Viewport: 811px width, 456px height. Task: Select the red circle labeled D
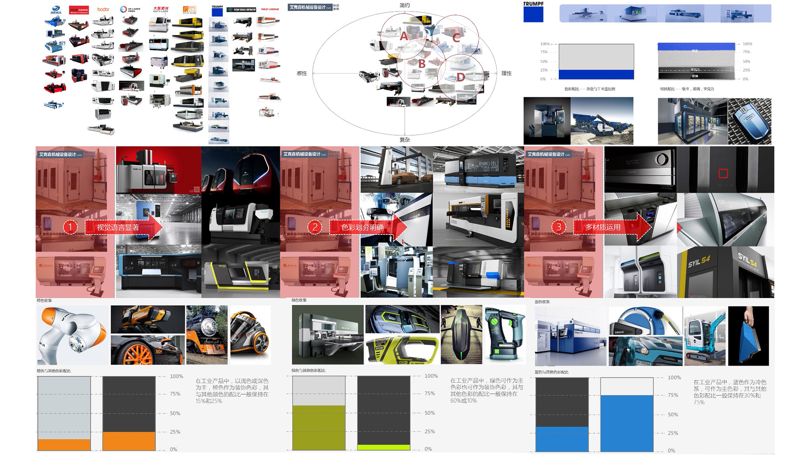coord(461,77)
